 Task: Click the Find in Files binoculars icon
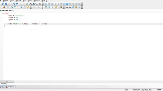coord(33,4)
